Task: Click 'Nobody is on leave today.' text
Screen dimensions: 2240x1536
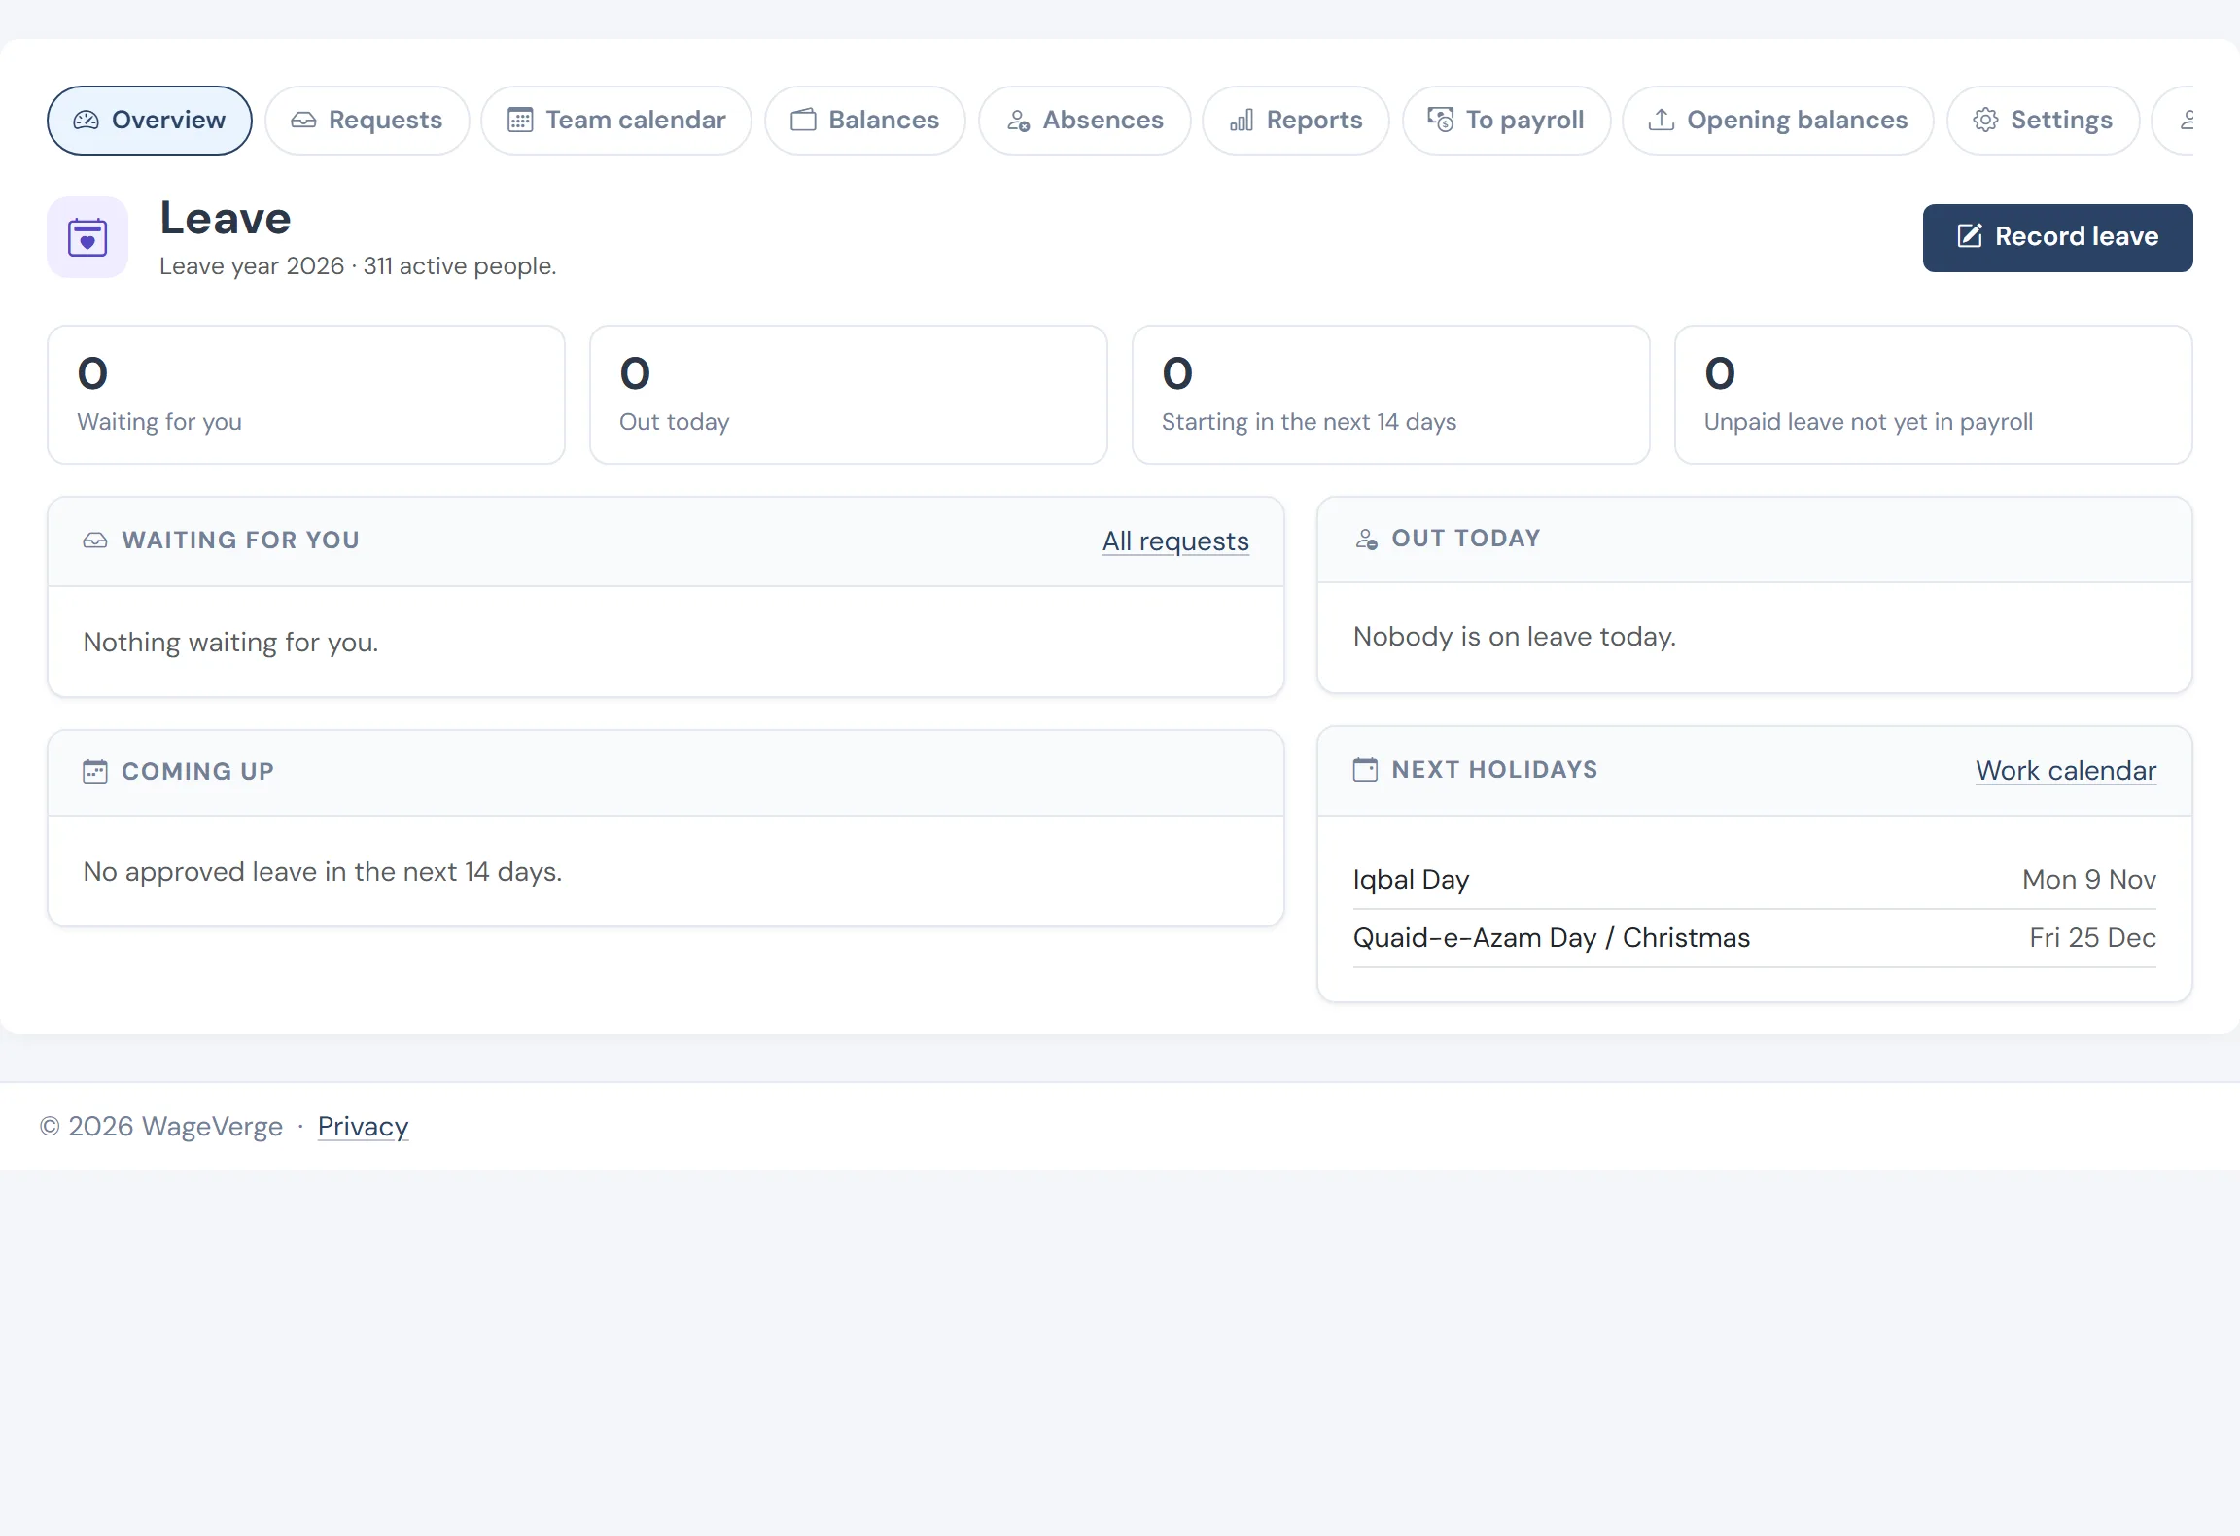Action: (1515, 637)
